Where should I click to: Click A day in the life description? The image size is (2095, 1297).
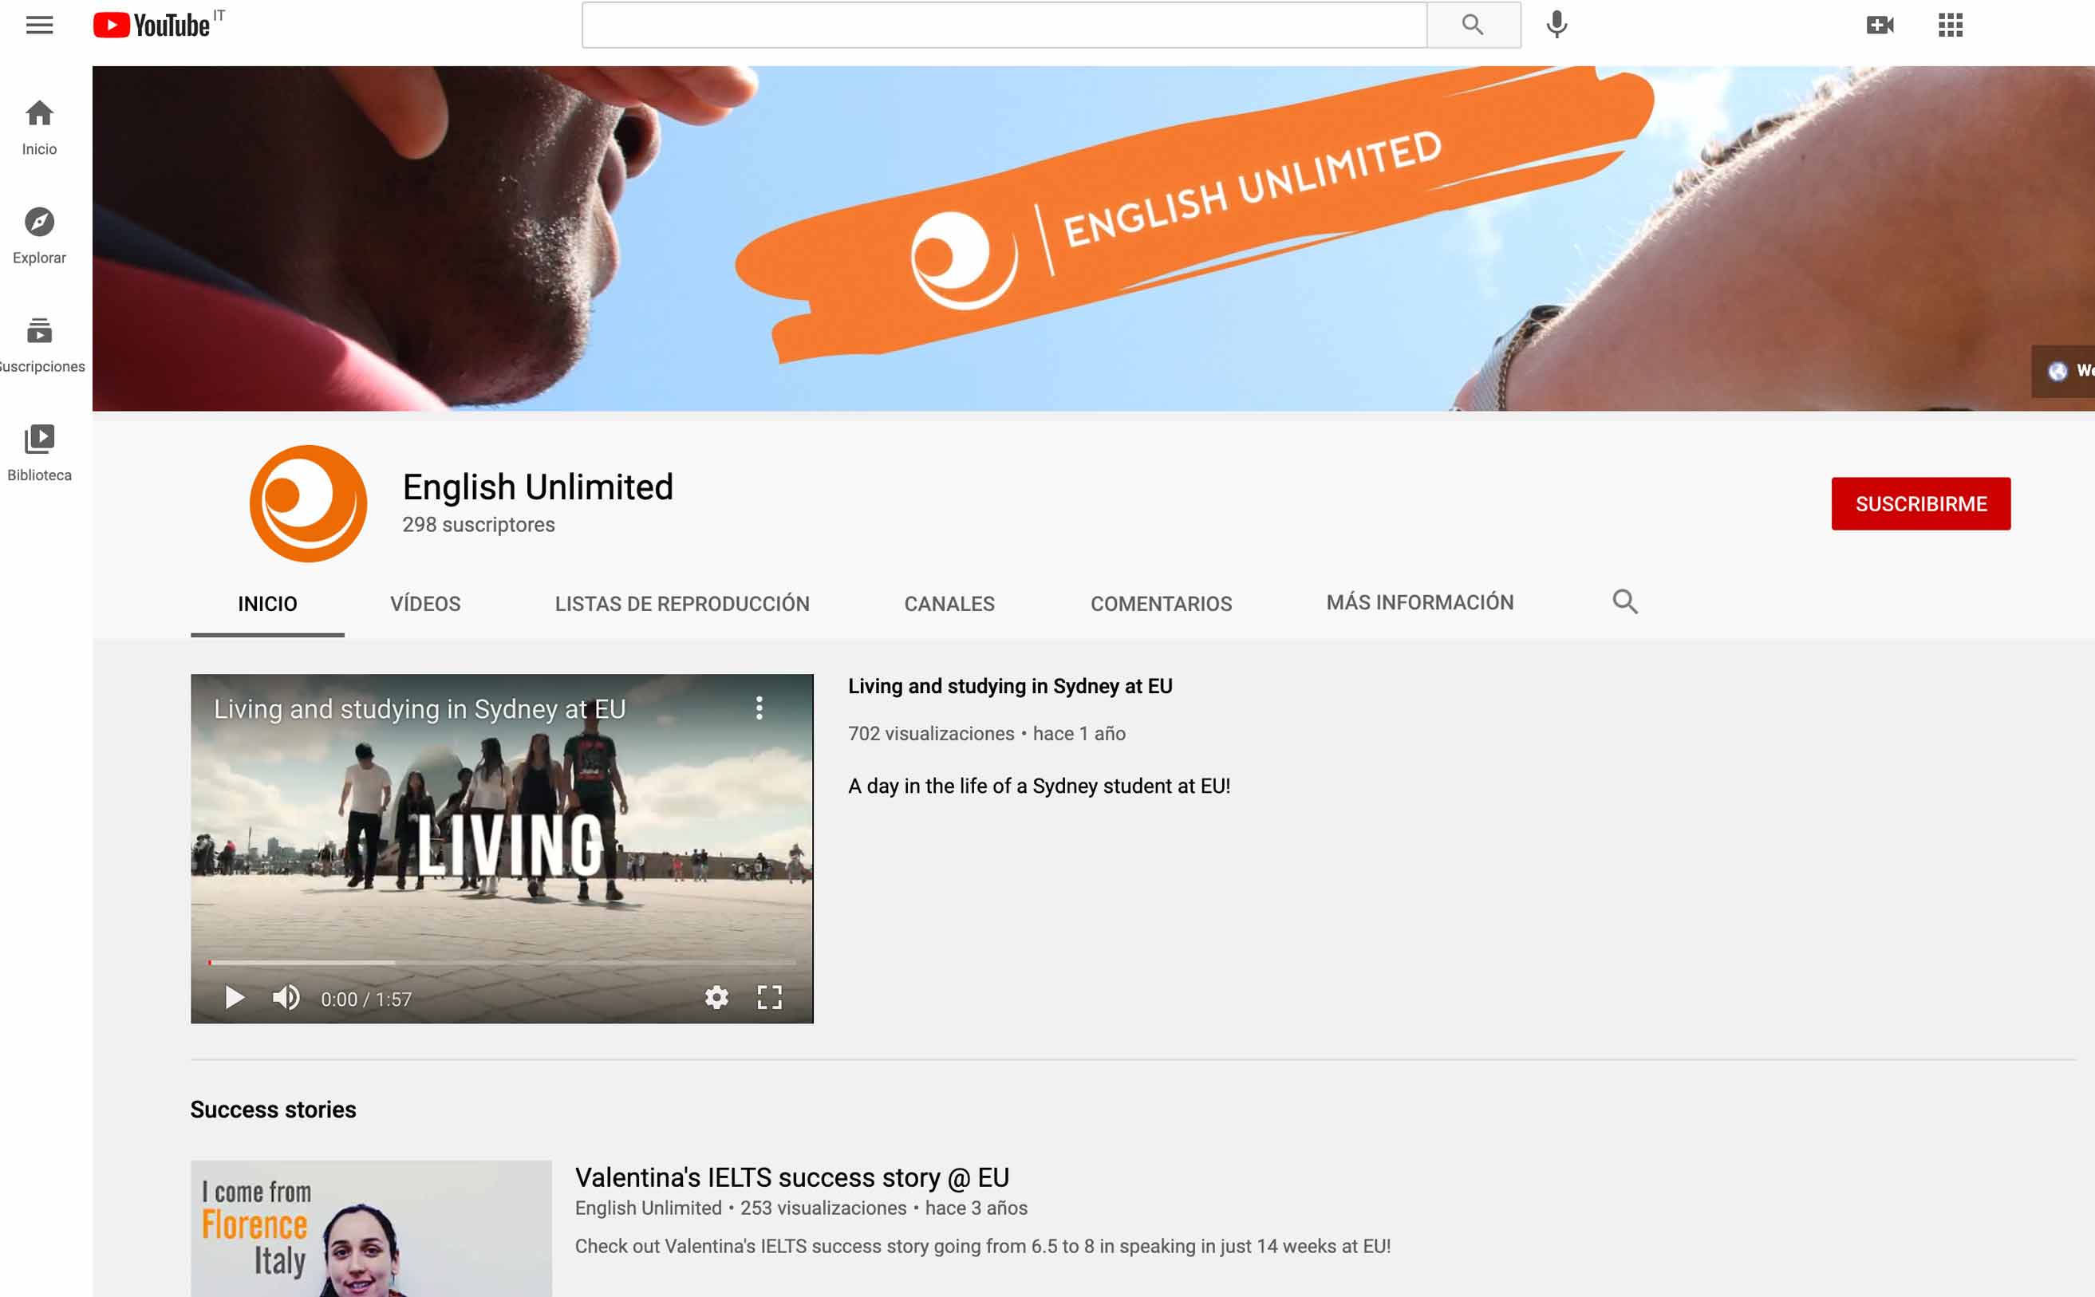pos(1039,786)
